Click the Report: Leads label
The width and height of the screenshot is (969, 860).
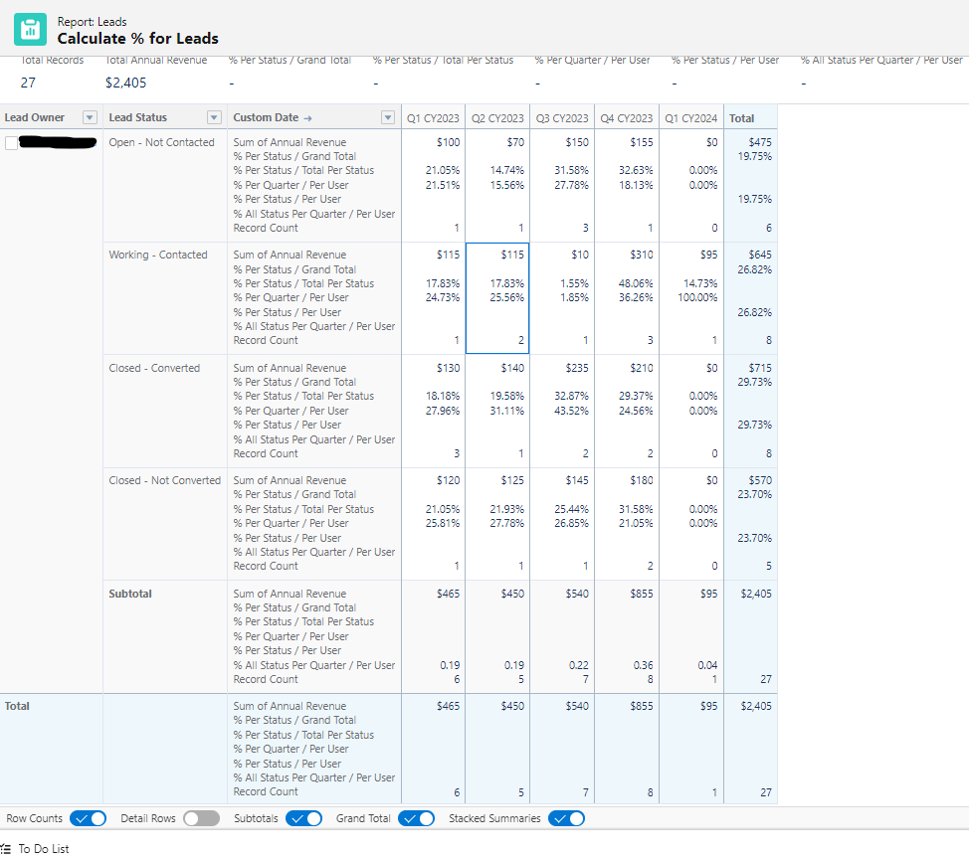(93, 22)
